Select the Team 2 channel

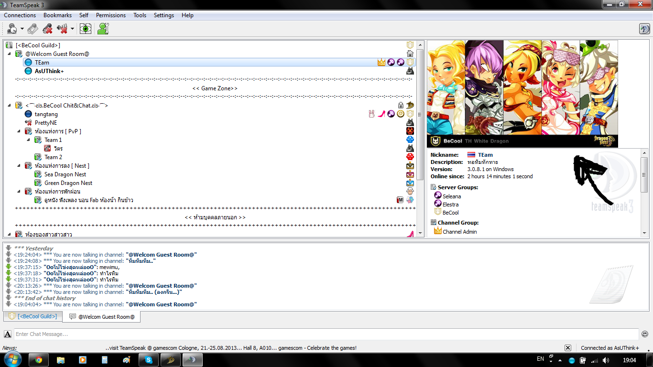pos(53,157)
